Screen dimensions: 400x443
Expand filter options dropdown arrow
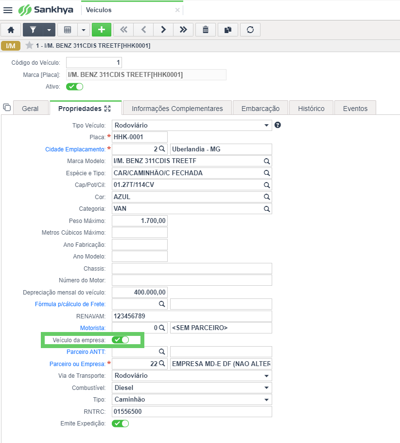click(x=49, y=30)
